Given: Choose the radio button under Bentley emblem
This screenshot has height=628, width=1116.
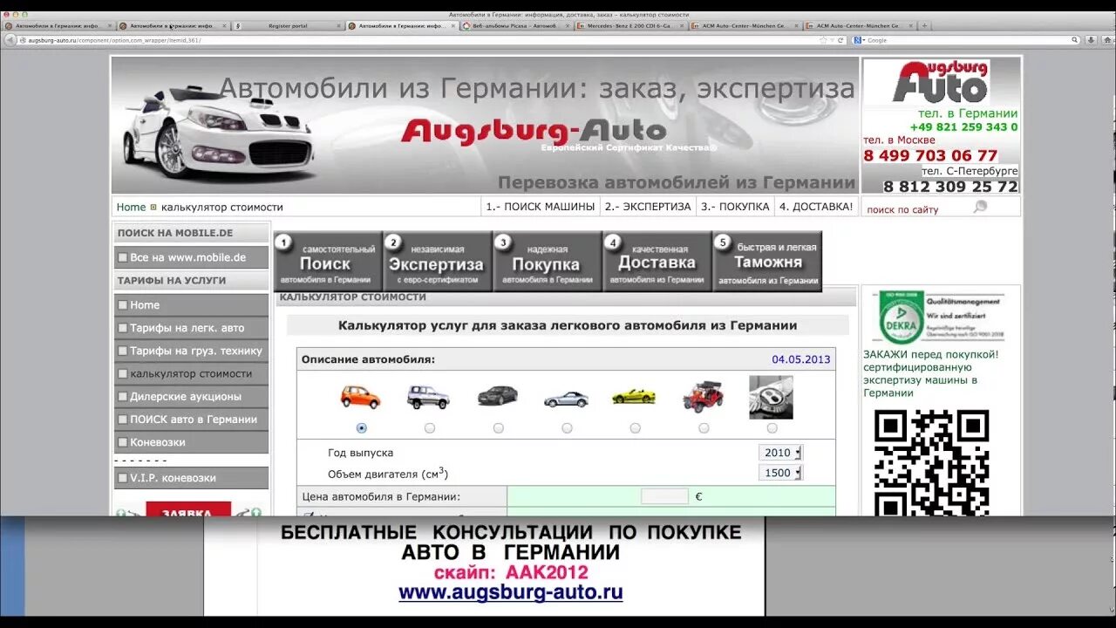Looking at the screenshot, I should click(772, 428).
